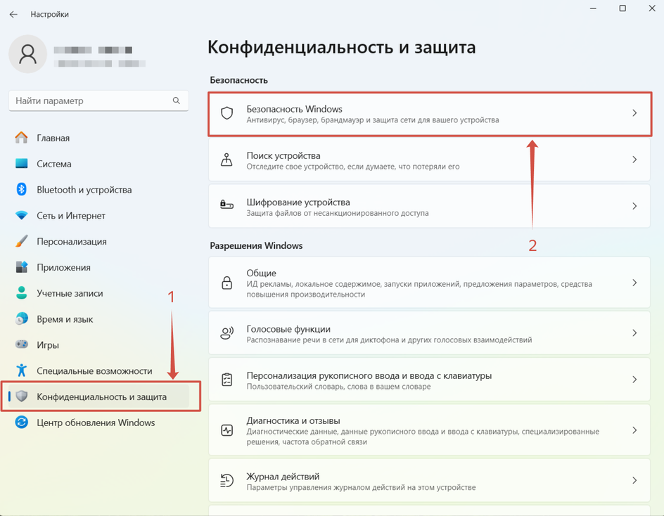This screenshot has width=664, height=516.
Task: Click the Учетные записи person icon
Action: pos(21,293)
